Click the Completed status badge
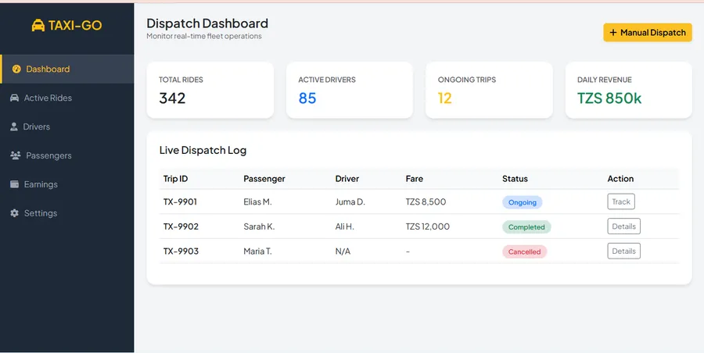704x353 pixels. [x=526, y=227]
